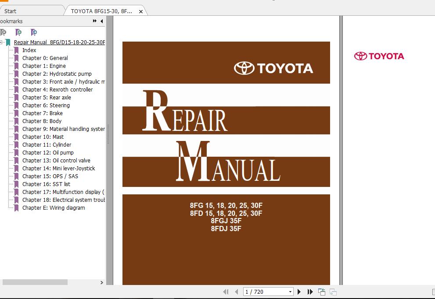
Task: Select the Index bookmark
Action: tap(29, 50)
